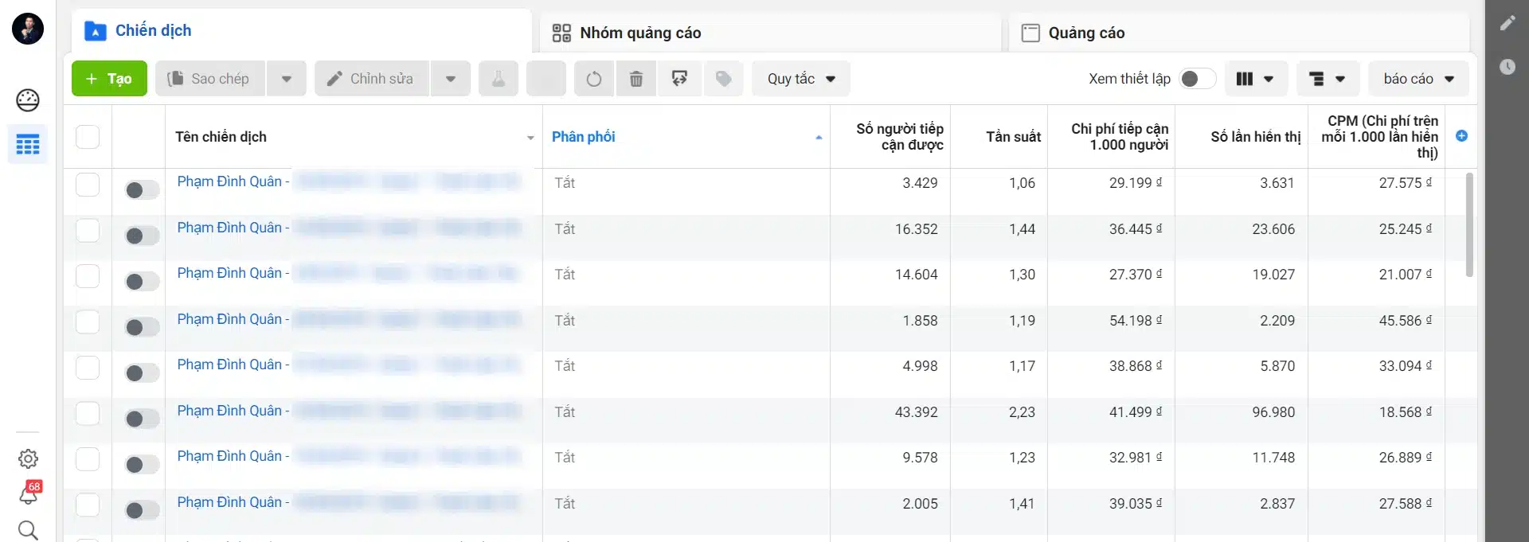Tick checkbox for the 16.352 reach row
The image size is (1529, 542).
(88, 231)
